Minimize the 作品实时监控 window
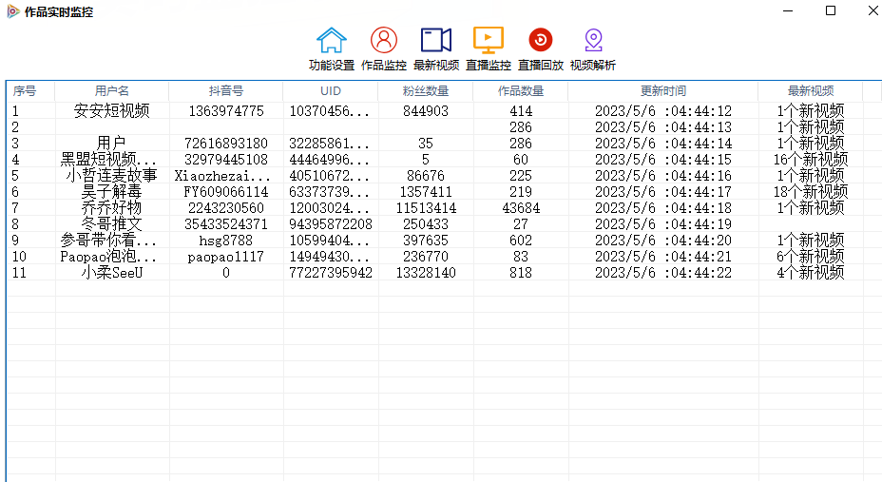 788,10
